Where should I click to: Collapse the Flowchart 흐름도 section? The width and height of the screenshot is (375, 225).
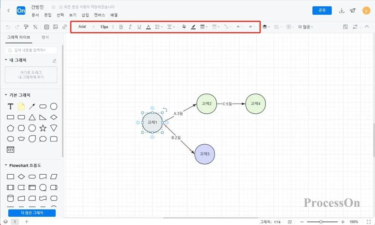point(6,165)
